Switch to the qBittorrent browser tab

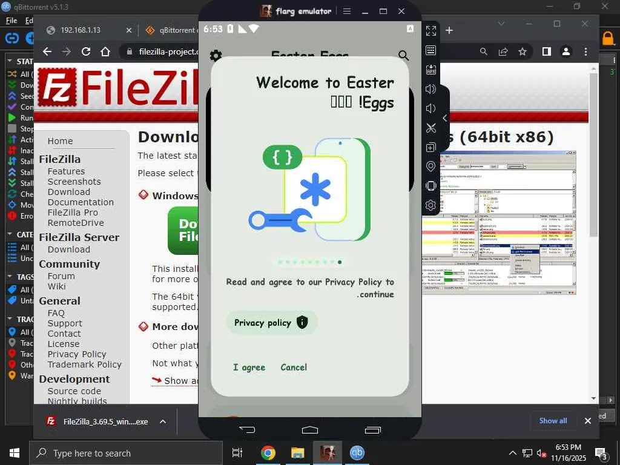pyautogui.click(x=172, y=30)
